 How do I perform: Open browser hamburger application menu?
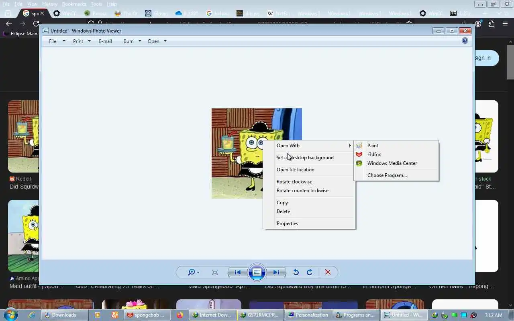click(x=505, y=24)
